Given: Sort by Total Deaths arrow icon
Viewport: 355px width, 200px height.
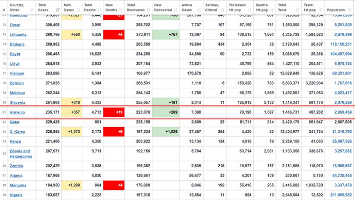Looking at the screenshot, I should click(100, 10).
